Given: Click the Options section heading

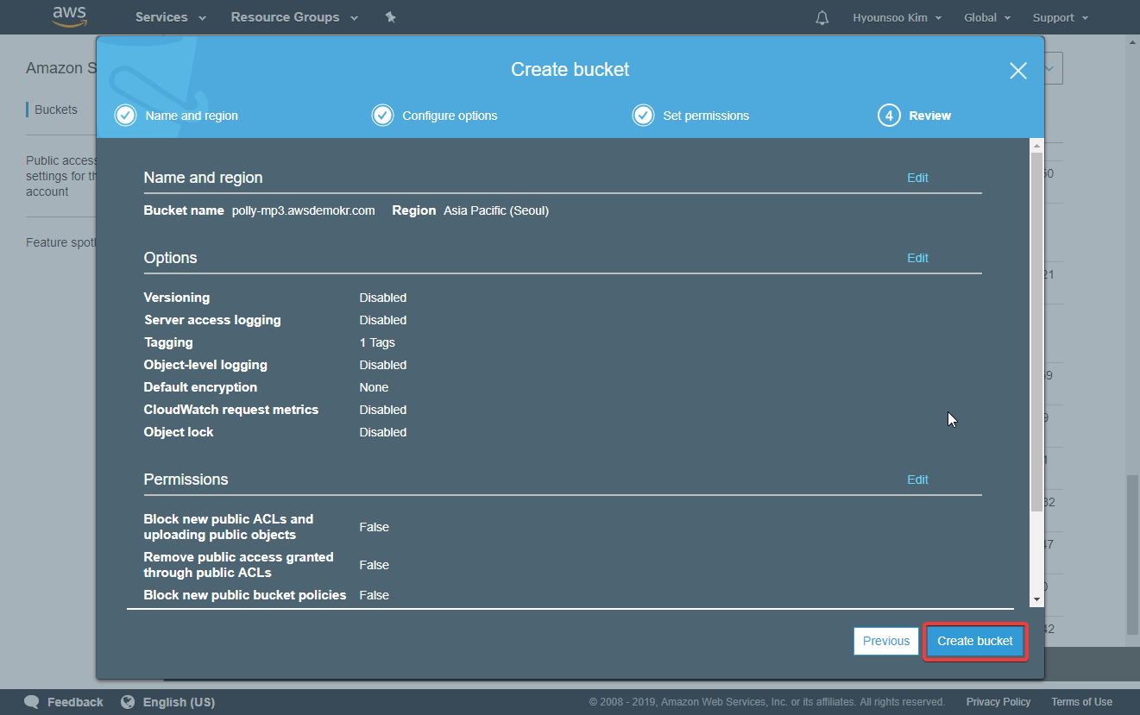Looking at the screenshot, I should pyautogui.click(x=171, y=258).
